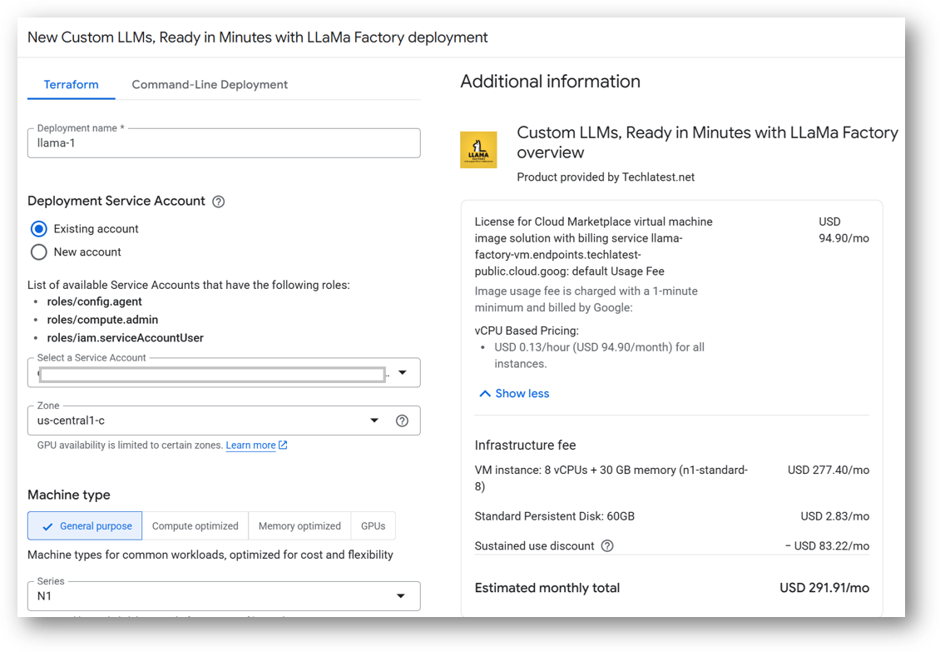Select the Existing account radio button

coord(39,229)
